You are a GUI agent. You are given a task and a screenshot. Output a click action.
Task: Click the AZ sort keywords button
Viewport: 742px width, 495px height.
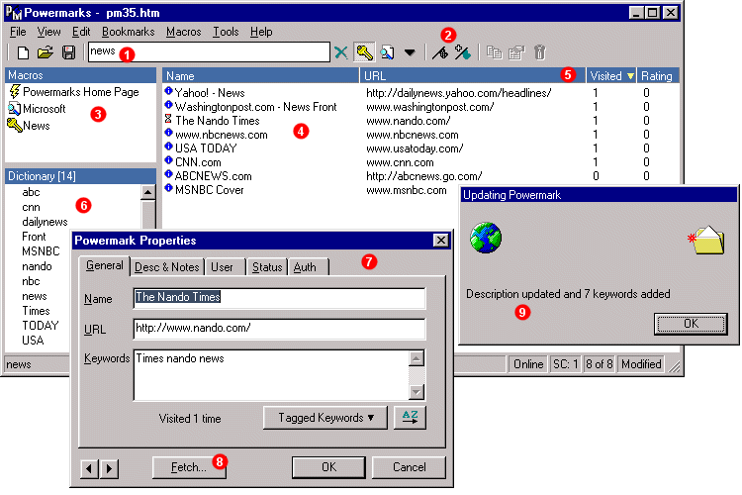(x=410, y=418)
